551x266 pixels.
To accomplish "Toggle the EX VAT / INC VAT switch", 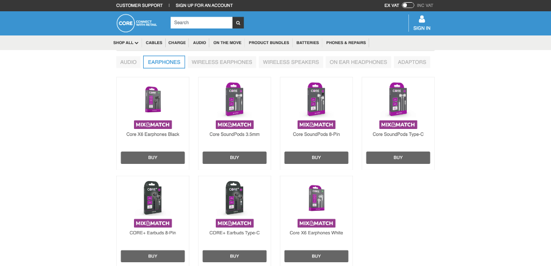I will click(408, 5).
